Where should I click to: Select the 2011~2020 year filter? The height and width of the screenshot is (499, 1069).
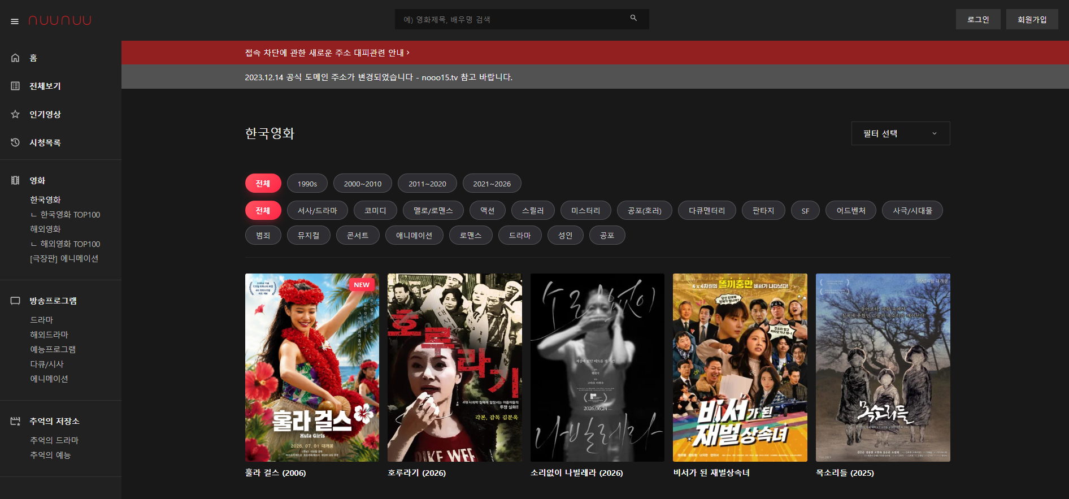[x=427, y=183]
